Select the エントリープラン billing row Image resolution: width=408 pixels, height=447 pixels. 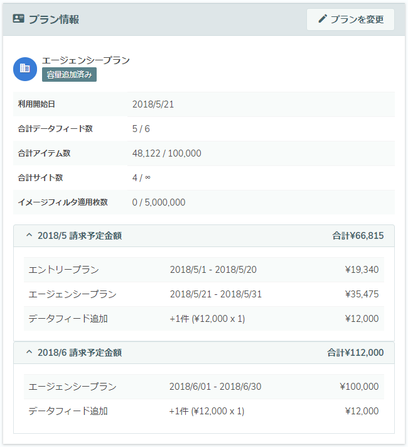tap(204, 270)
